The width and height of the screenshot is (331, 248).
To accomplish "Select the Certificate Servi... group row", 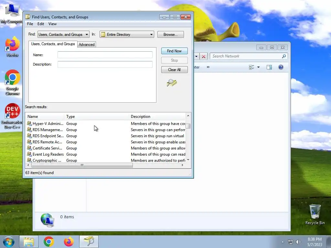I will click(106, 148).
